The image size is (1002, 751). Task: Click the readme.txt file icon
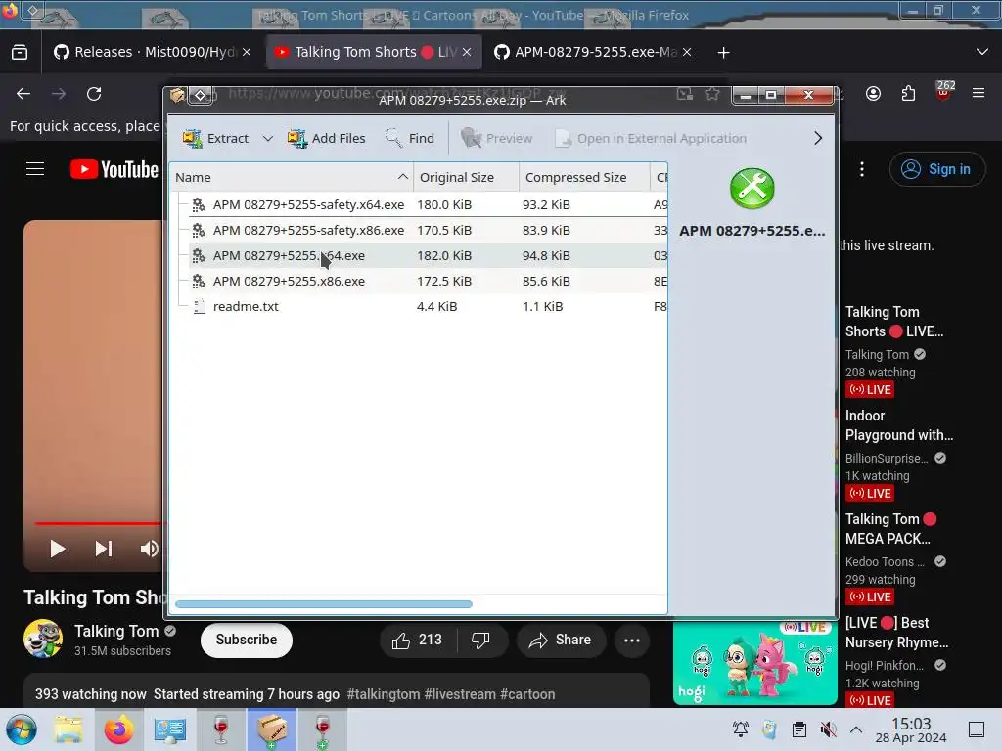tap(200, 306)
